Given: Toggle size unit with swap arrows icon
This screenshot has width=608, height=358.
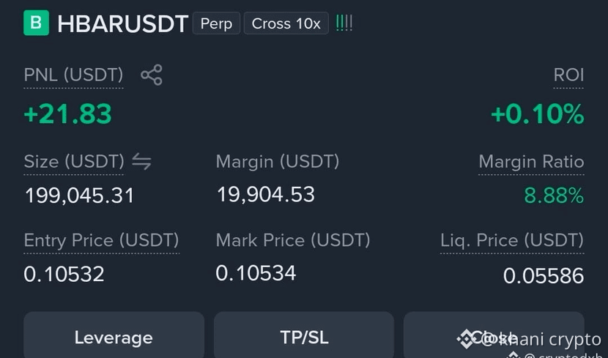Looking at the screenshot, I should click(x=141, y=162).
